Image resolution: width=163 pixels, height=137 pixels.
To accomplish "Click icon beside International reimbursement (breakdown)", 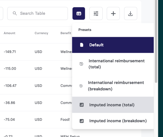I will coord(81,86).
